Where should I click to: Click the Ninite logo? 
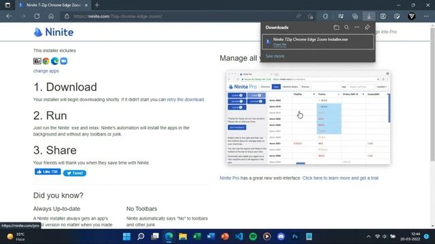[x=54, y=32]
